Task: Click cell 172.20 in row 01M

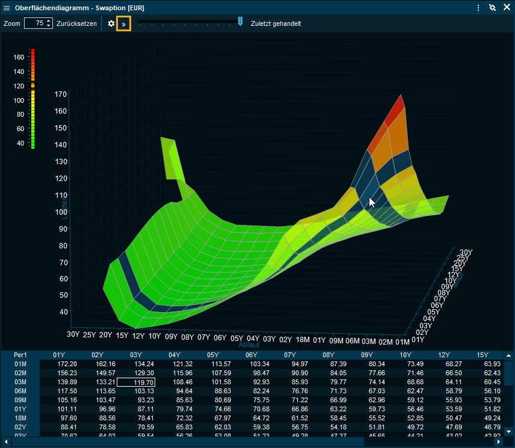Action: coord(67,364)
